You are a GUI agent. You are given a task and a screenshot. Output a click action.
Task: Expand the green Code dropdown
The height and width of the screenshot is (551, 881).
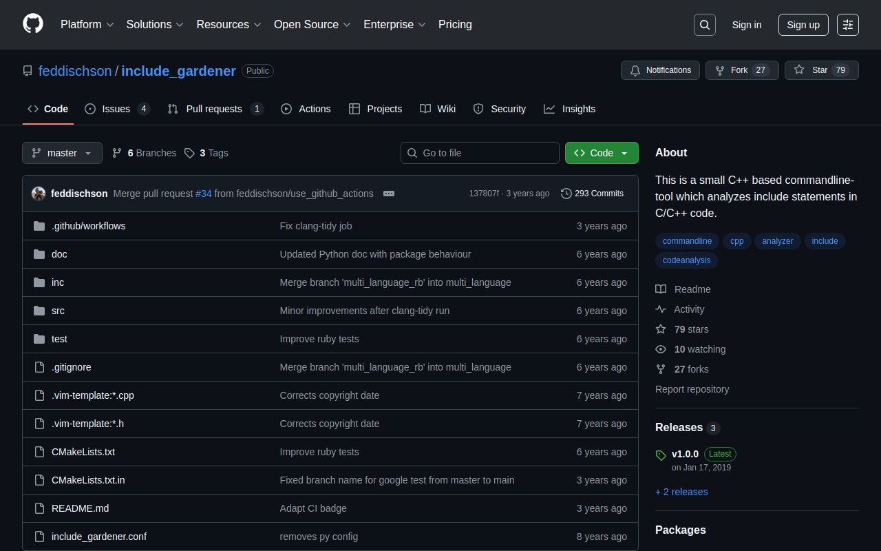(602, 153)
